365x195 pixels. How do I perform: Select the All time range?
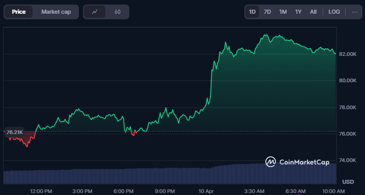313,12
